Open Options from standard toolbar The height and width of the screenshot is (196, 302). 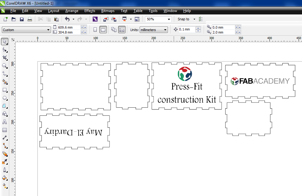201,19
